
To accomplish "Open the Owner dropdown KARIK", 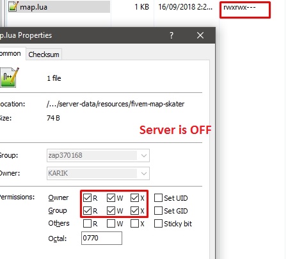I will (x=98, y=173).
